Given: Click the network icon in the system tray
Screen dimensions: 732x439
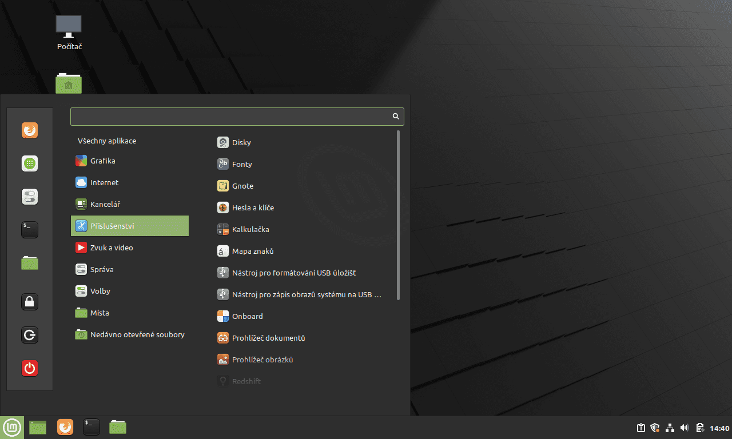Looking at the screenshot, I should click(x=670, y=427).
